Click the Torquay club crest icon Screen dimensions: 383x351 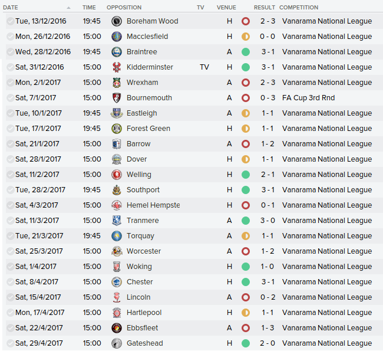pyautogui.click(x=117, y=236)
